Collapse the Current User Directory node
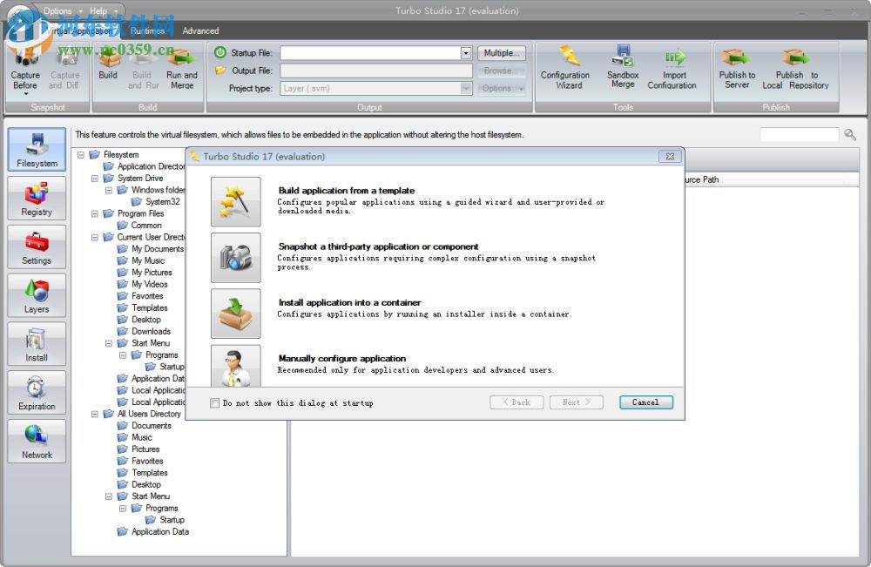The image size is (871, 567). click(x=94, y=237)
